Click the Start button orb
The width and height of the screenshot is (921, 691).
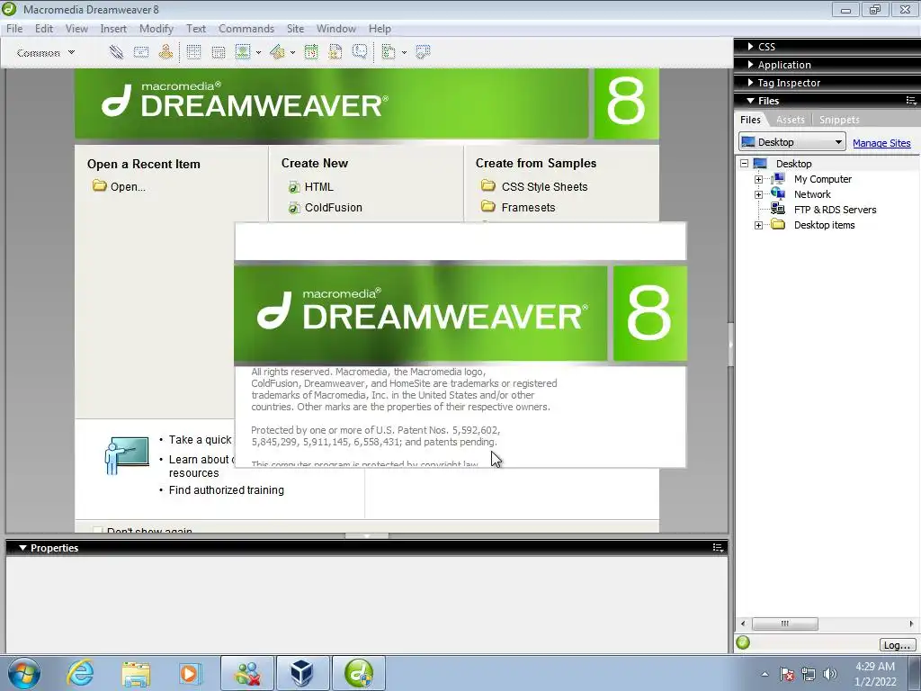tap(23, 673)
